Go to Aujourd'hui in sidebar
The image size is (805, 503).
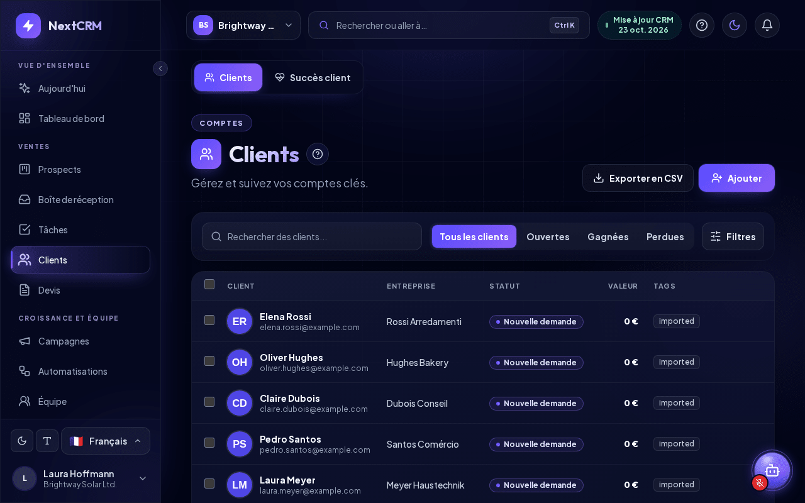pyautogui.click(x=80, y=88)
